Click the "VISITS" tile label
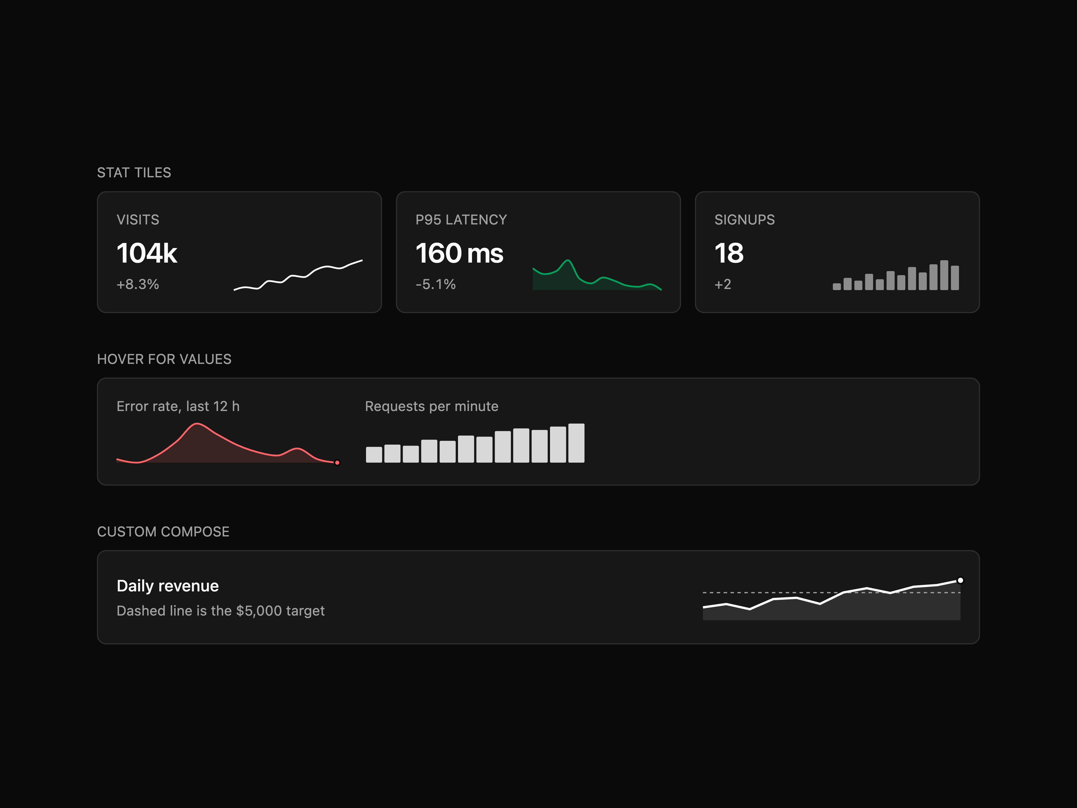 138,220
